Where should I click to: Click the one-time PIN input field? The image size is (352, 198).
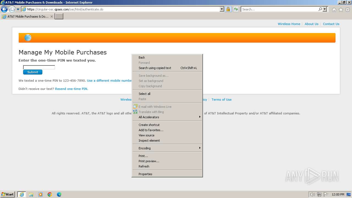(39, 67)
